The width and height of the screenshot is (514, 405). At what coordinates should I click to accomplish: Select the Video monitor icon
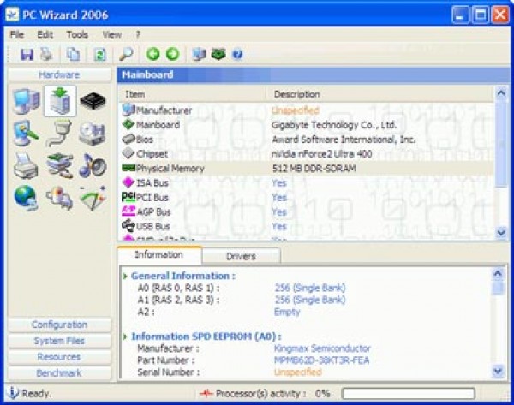(27, 133)
